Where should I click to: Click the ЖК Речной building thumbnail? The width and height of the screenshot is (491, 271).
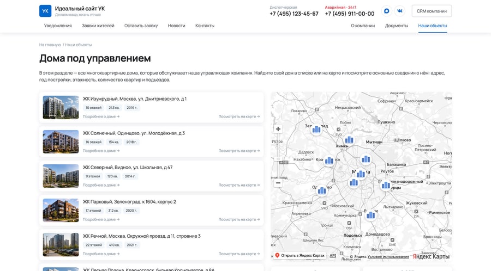pyautogui.click(x=61, y=245)
